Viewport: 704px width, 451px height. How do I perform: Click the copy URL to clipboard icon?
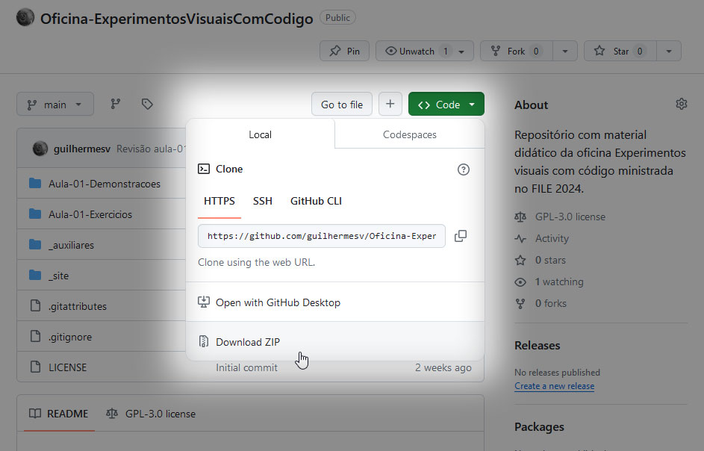[x=460, y=236]
